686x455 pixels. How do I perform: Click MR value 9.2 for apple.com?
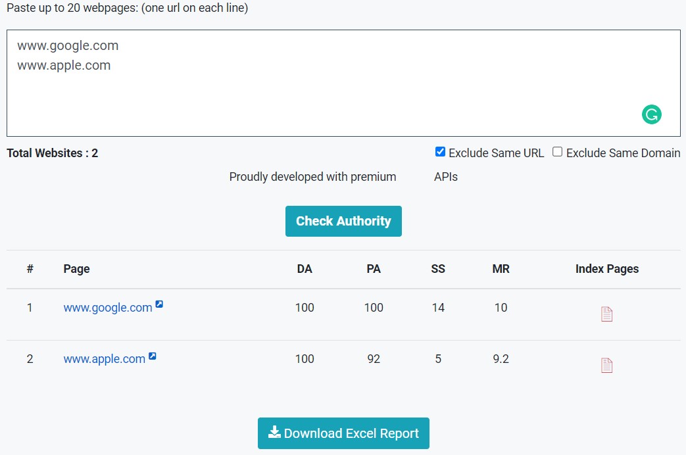click(x=501, y=359)
